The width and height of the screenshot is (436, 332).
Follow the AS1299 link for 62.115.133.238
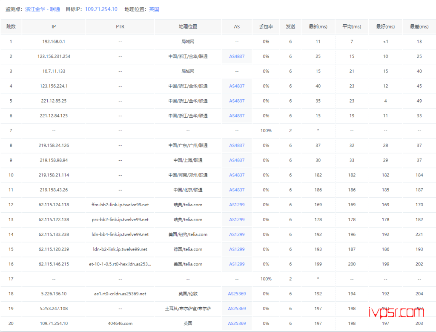237,234
